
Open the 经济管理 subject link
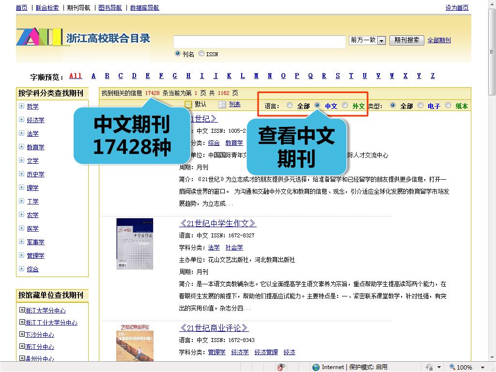coord(266,352)
